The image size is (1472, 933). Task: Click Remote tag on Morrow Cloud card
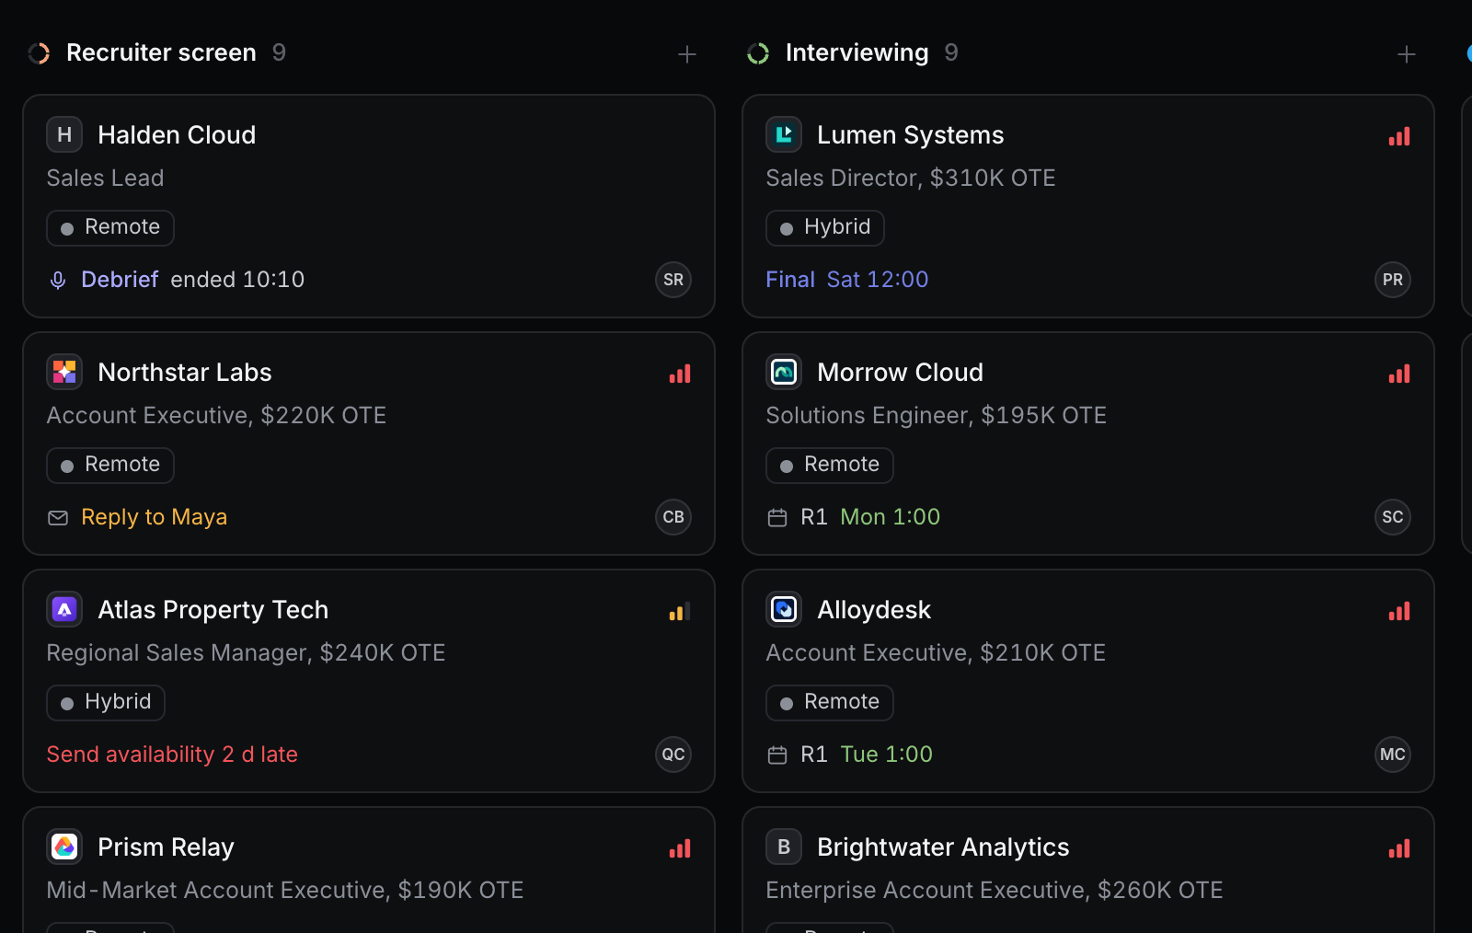tap(830, 465)
